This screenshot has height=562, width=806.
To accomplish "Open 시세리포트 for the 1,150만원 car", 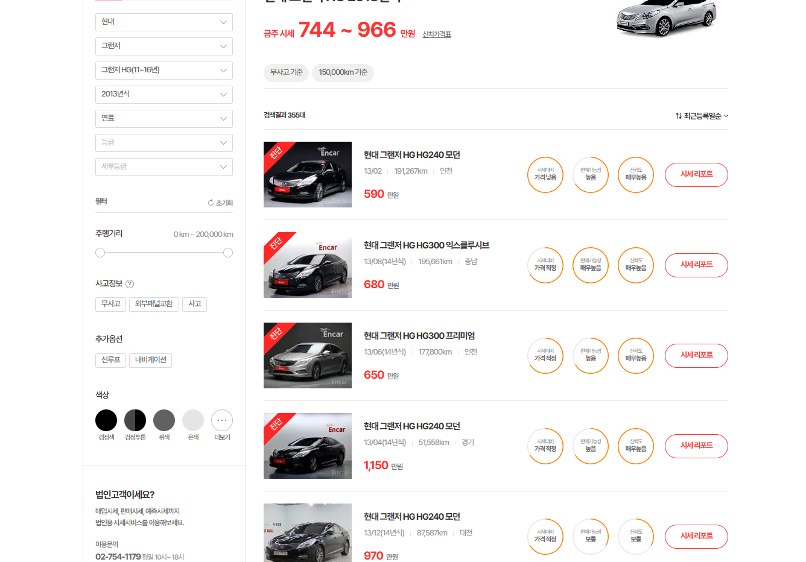I will [x=696, y=446].
